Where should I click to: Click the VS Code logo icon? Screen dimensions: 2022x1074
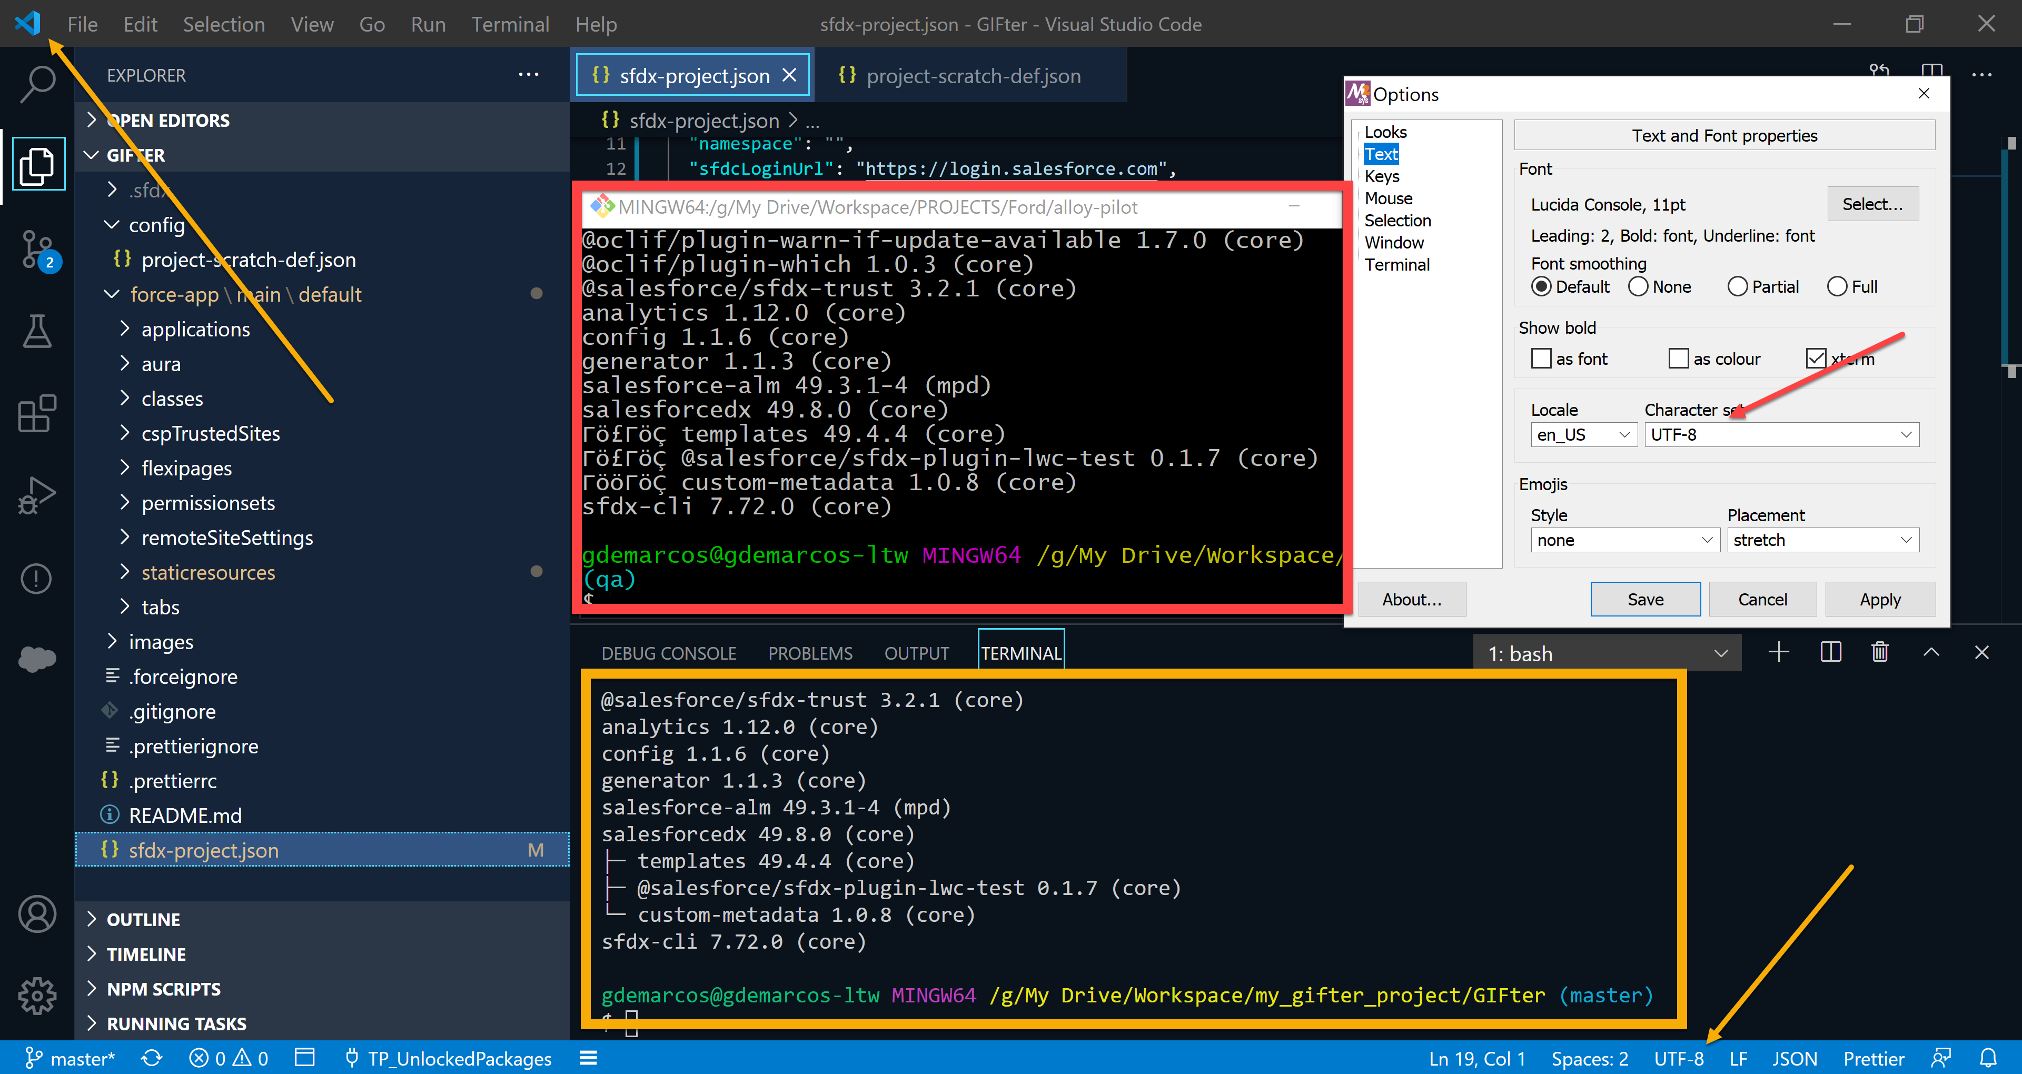[27, 23]
